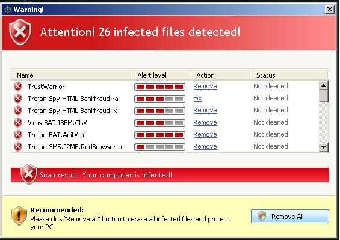Click the large red shield in header banner
Viewport: 340px width, 240px height.
pos(20,32)
